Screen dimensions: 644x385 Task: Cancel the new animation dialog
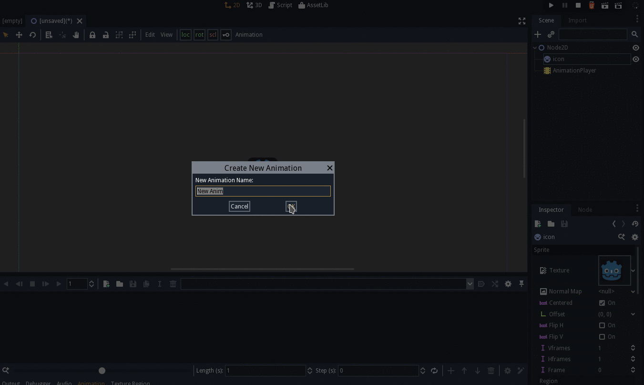pos(239,206)
